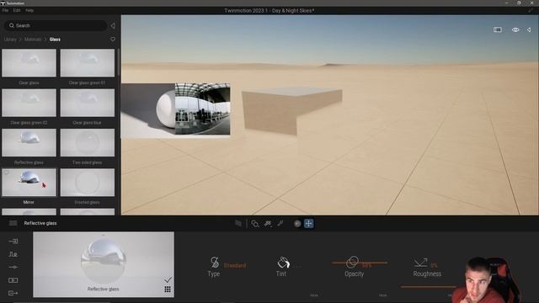Click the 'Two sided glass' label text
The width and height of the screenshot is (539, 303).
87,162
